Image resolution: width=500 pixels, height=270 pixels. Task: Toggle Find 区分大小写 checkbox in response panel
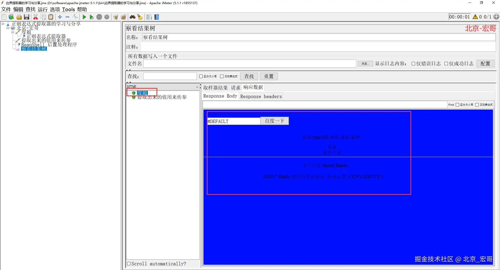457,105
